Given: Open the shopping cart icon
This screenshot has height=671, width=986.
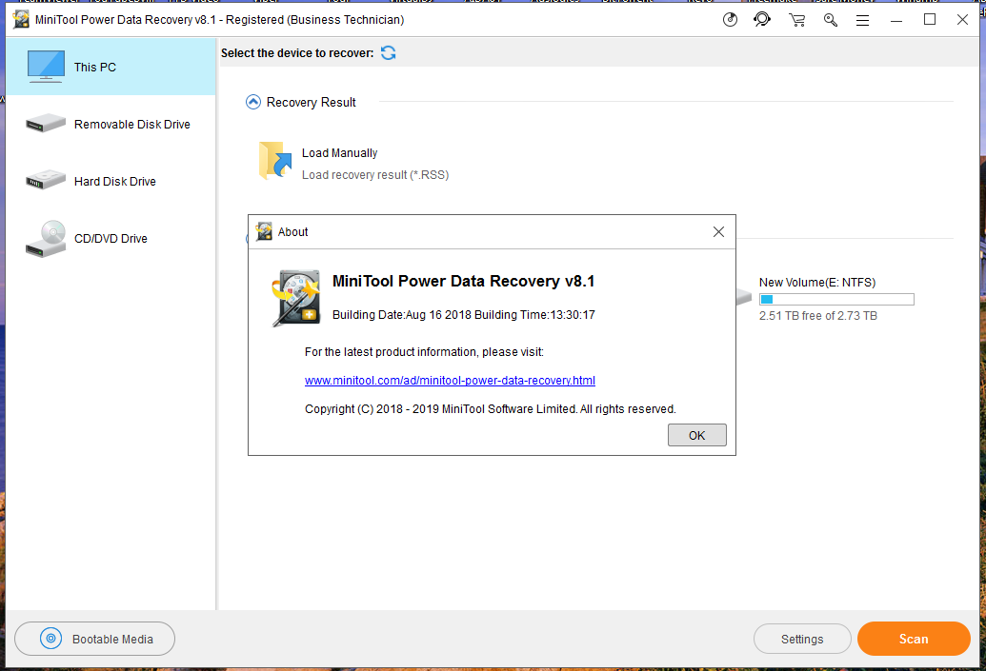Looking at the screenshot, I should pos(797,20).
